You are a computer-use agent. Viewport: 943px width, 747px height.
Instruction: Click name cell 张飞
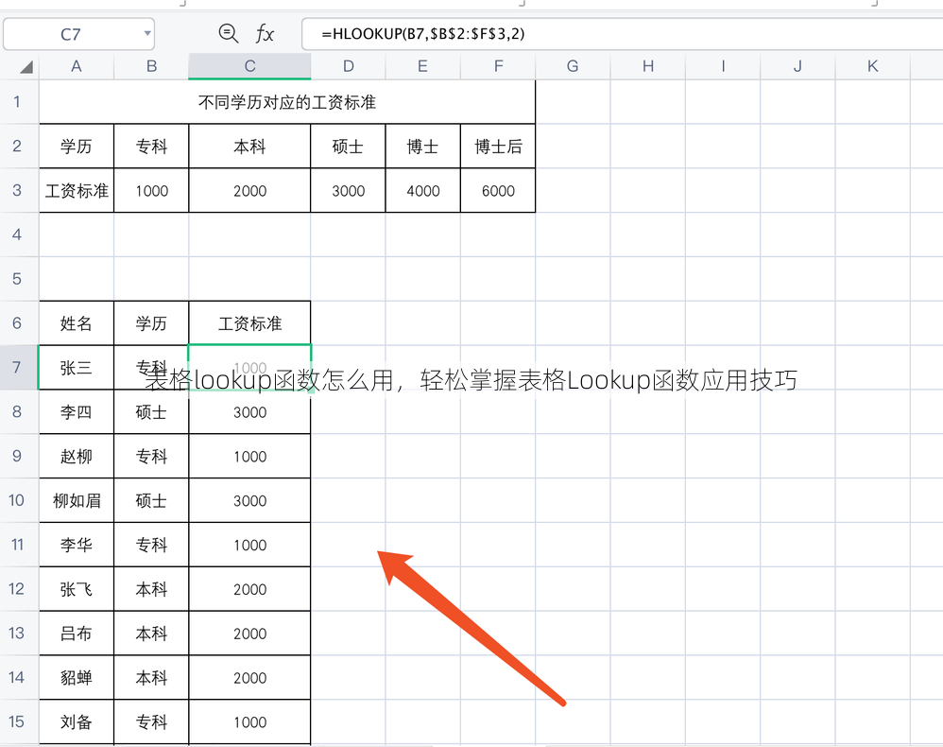(77, 589)
